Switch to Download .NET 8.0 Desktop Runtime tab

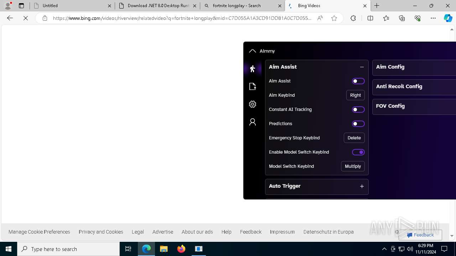(158, 6)
